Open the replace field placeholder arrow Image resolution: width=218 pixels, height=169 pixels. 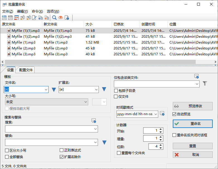click(x=104, y=142)
